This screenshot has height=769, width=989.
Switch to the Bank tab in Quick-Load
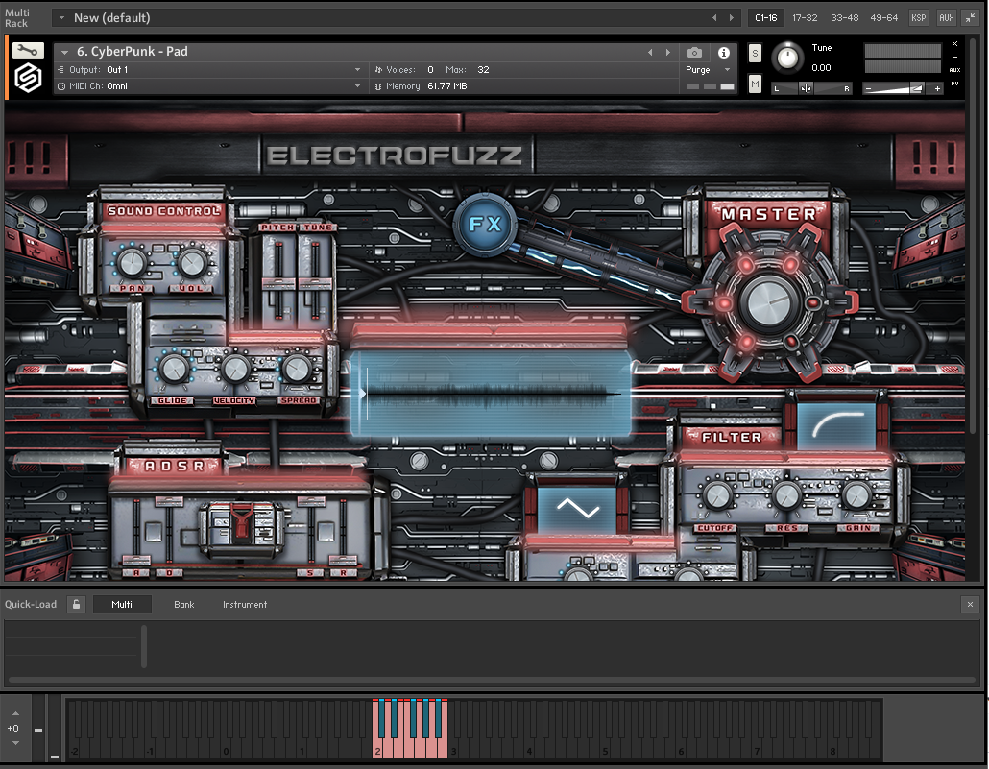pyautogui.click(x=183, y=605)
